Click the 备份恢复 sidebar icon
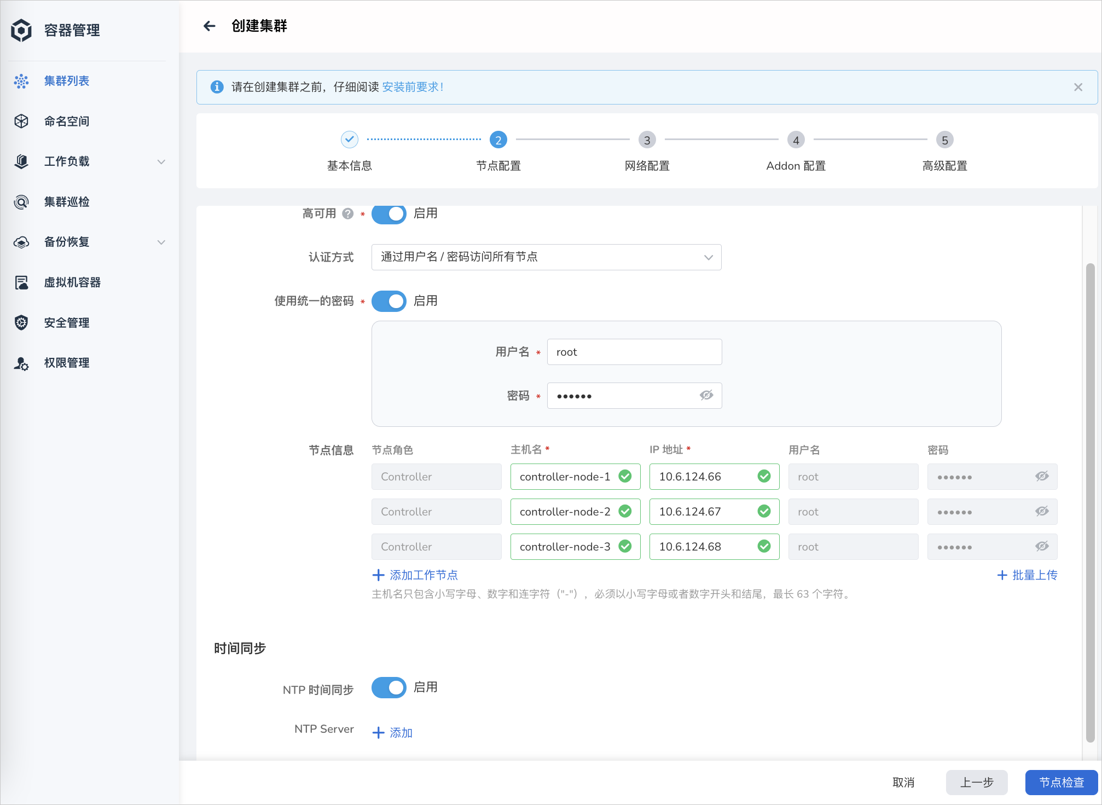The image size is (1102, 805). (21, 242)
